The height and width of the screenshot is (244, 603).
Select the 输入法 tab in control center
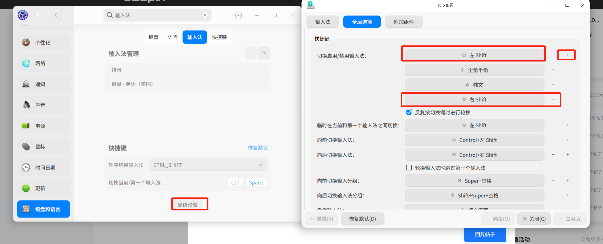195,37
